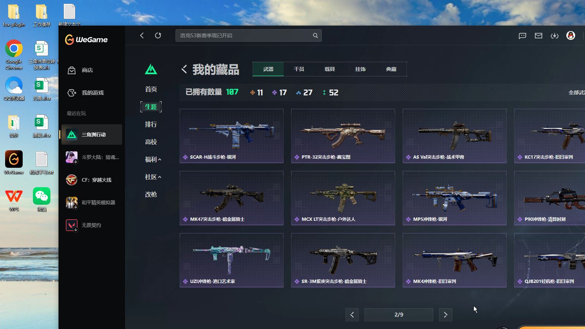Viewport: 585px width, 329px height.
Task: Select the PTR-32突击步枪-藏宝图 card
Action: [x=343, y=136]
